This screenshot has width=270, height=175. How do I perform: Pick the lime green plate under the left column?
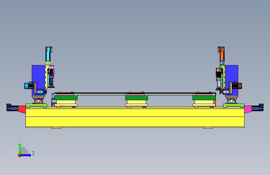tap(36, 105)
